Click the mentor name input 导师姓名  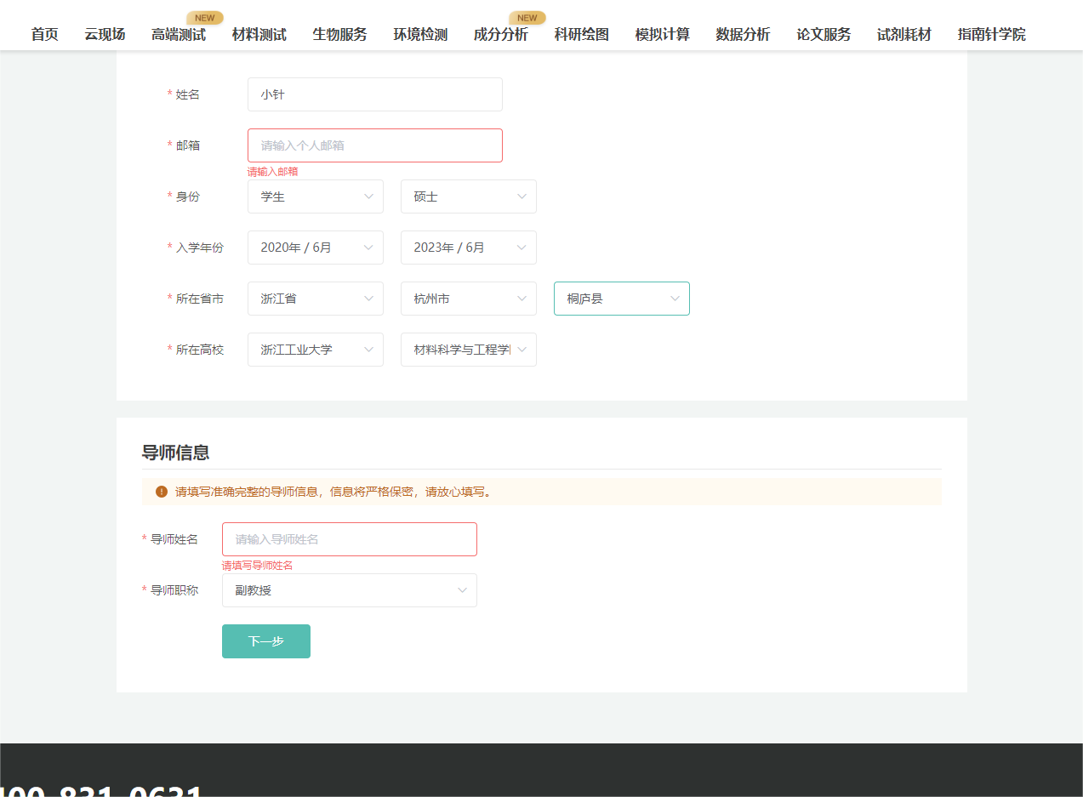(x=349, y=538)
